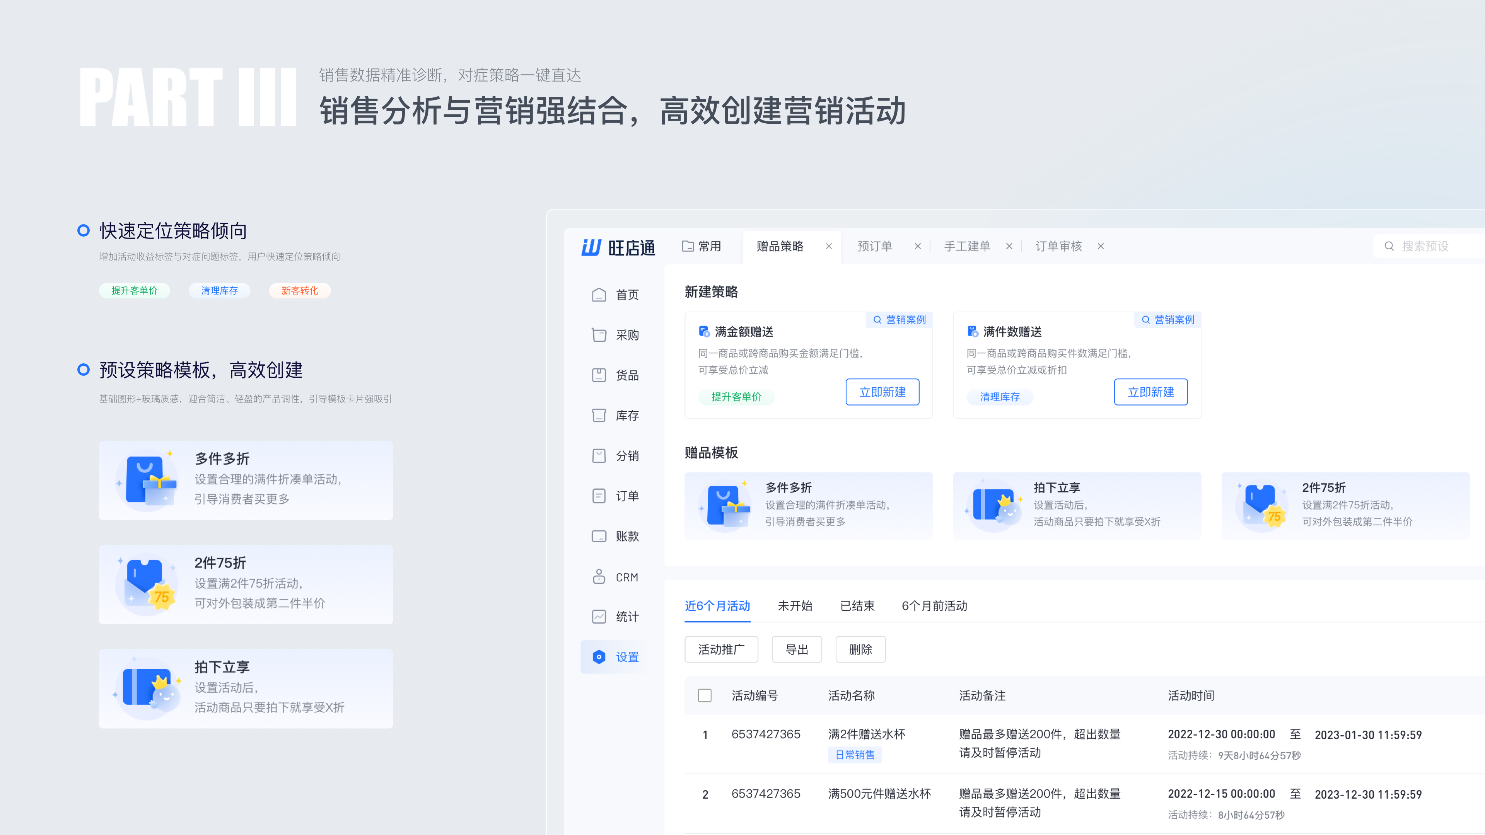The image size is (1485, 835).
Task: Close the 赠品策略 tab
Action: [x=828, y=247]
